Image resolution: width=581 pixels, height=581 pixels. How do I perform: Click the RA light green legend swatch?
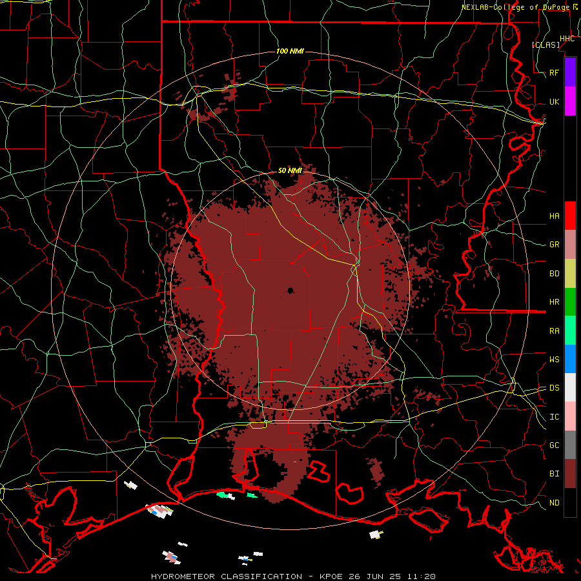(x=570, y=331)
